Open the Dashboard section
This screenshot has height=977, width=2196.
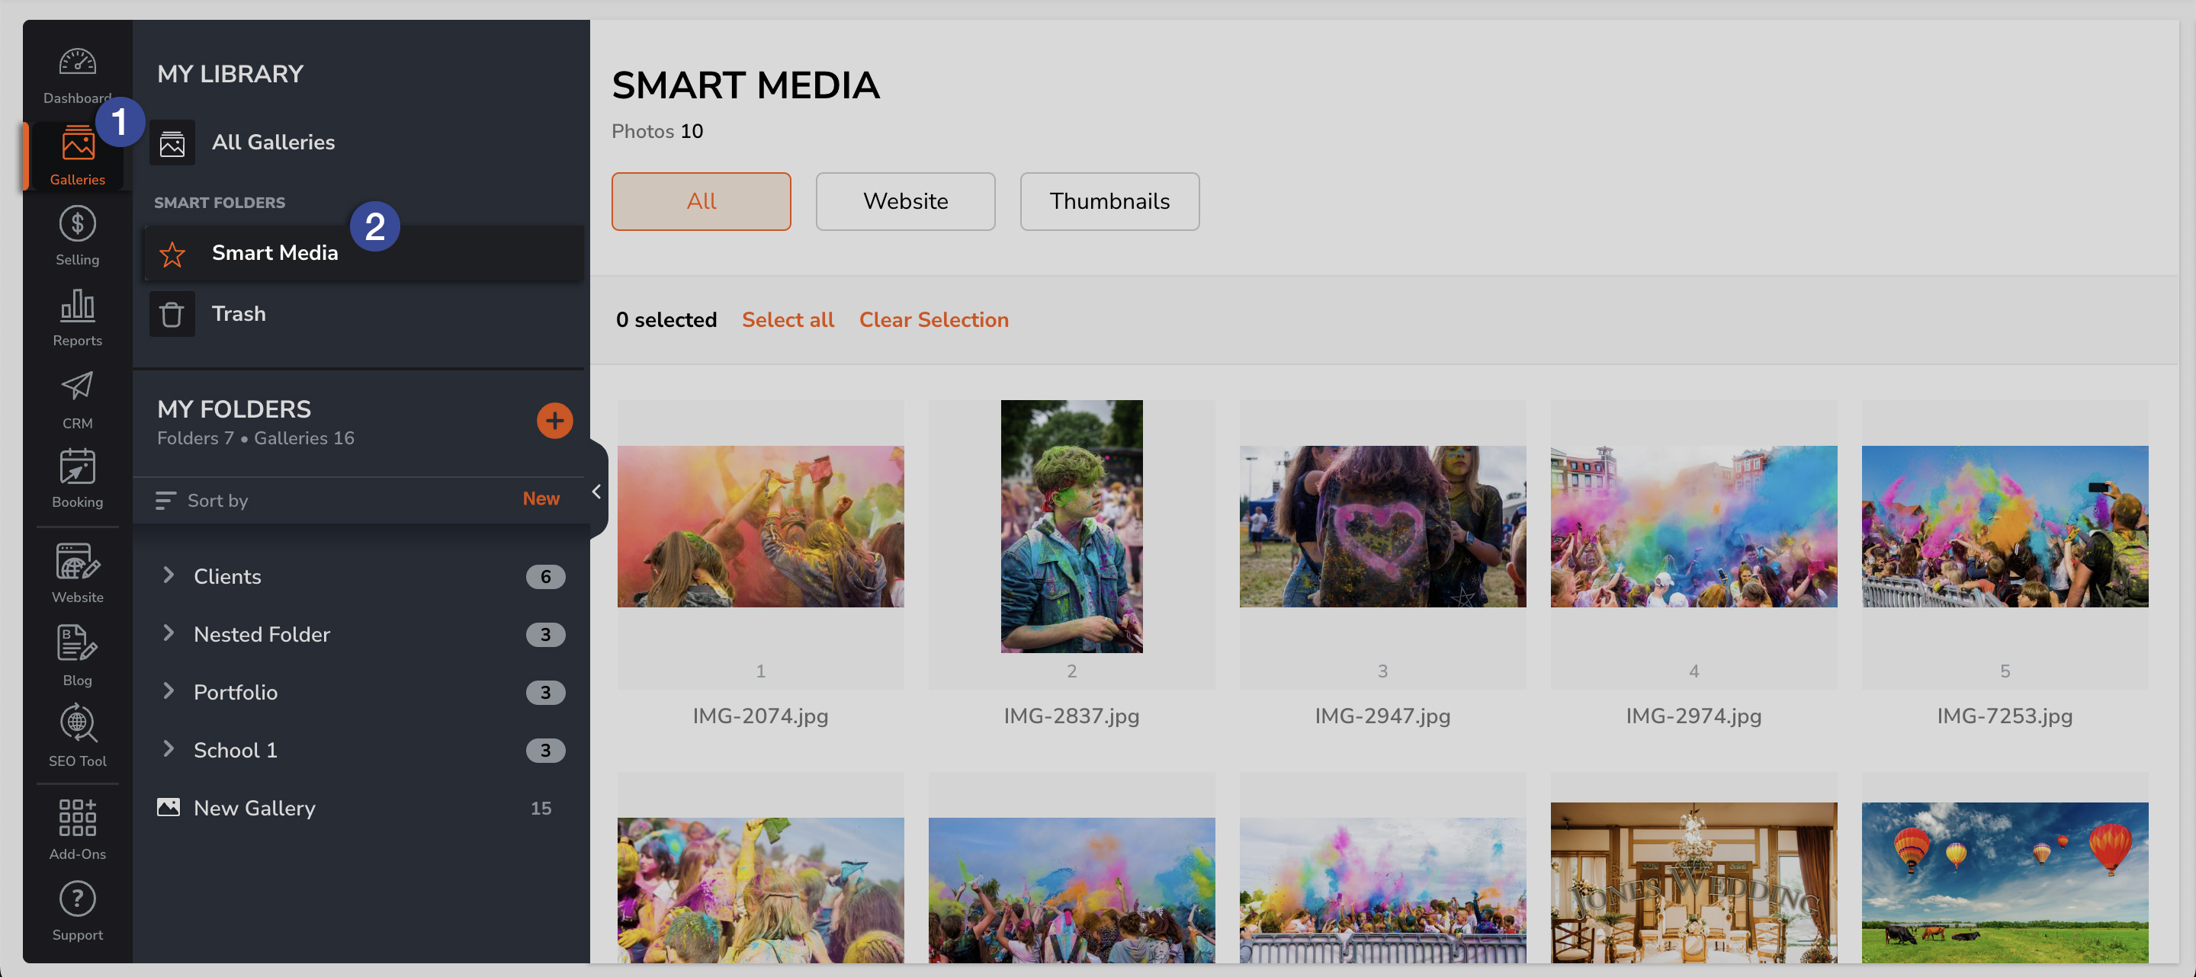click(77, 75)
